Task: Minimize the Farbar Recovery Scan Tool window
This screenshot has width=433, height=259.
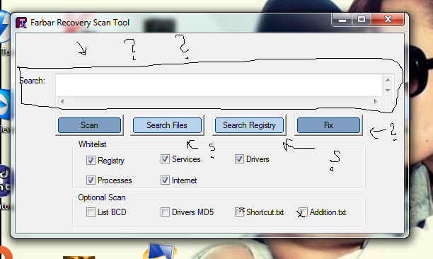Action: coord(342,19)
